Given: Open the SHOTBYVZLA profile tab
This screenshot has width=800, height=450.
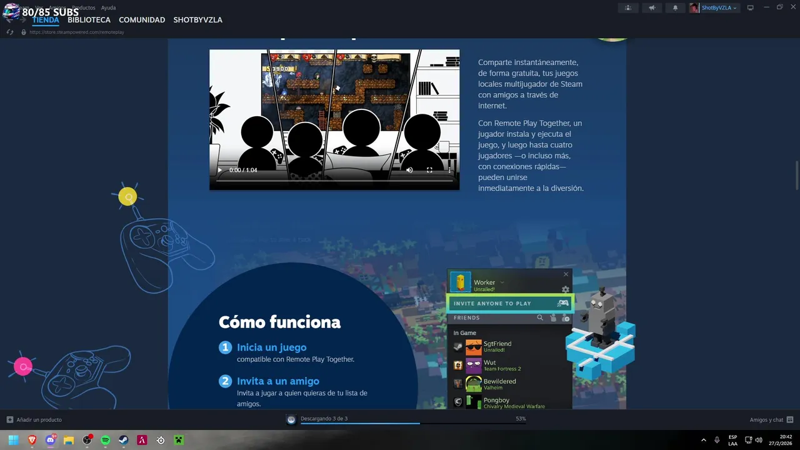Looking at the screenshot, I should click(x=197, y=20).
